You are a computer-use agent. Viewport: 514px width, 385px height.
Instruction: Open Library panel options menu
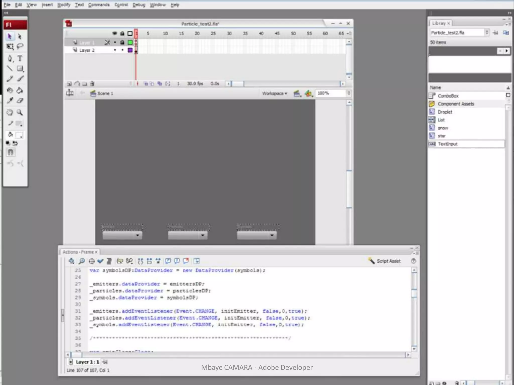pyautogui.click(x=508, y=24)
